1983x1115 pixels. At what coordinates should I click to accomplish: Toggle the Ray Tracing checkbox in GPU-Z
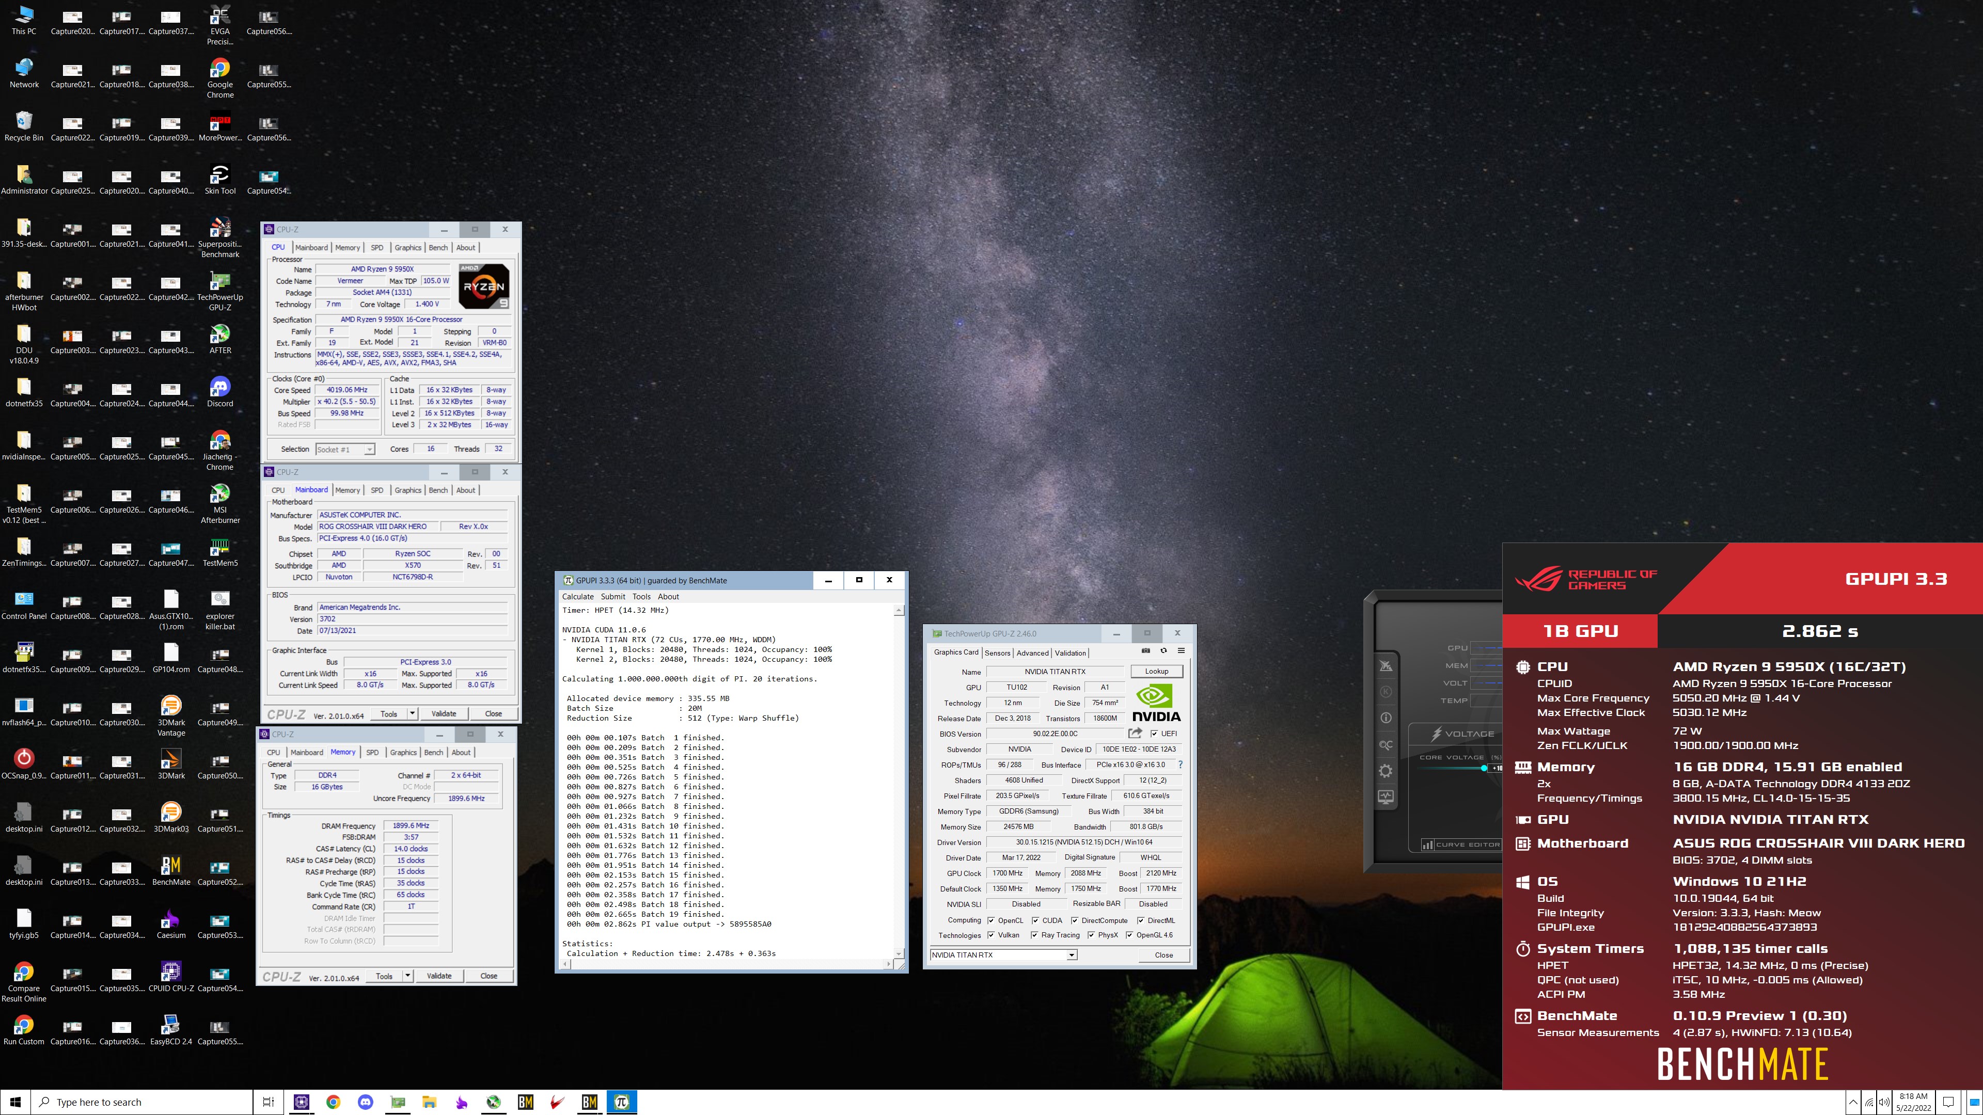tap(1034, 935)
